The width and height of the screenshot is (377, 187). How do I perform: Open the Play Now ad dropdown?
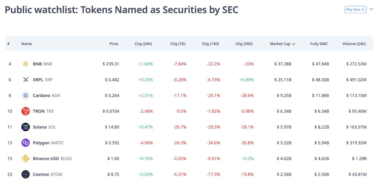pos(355,9)
